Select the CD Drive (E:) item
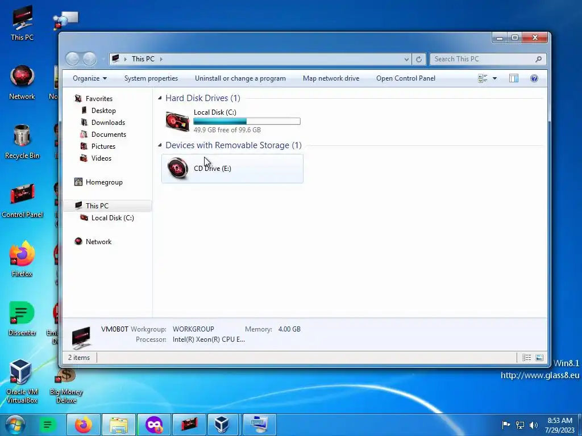 (232, 168)
